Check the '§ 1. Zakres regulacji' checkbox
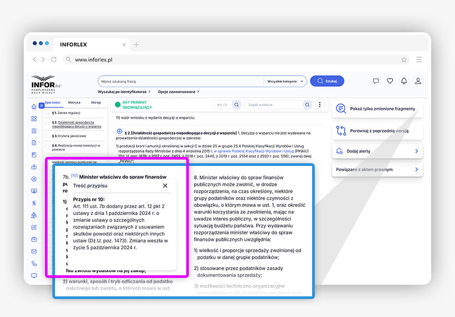Screen dimensions: 455x317 pos(48,113)
